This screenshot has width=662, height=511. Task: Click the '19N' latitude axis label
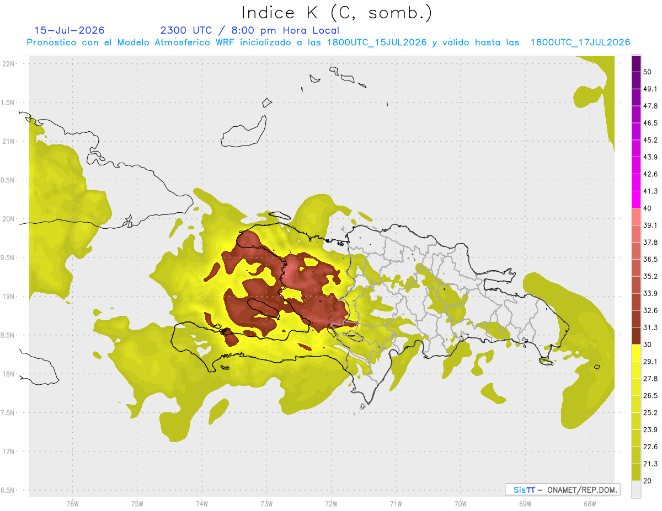tap(8, 297)
